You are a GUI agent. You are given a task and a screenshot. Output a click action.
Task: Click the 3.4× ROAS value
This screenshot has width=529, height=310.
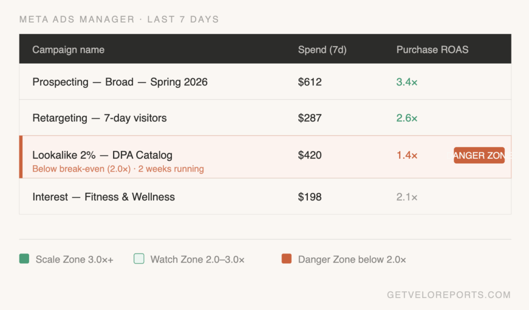pos(407,82)
